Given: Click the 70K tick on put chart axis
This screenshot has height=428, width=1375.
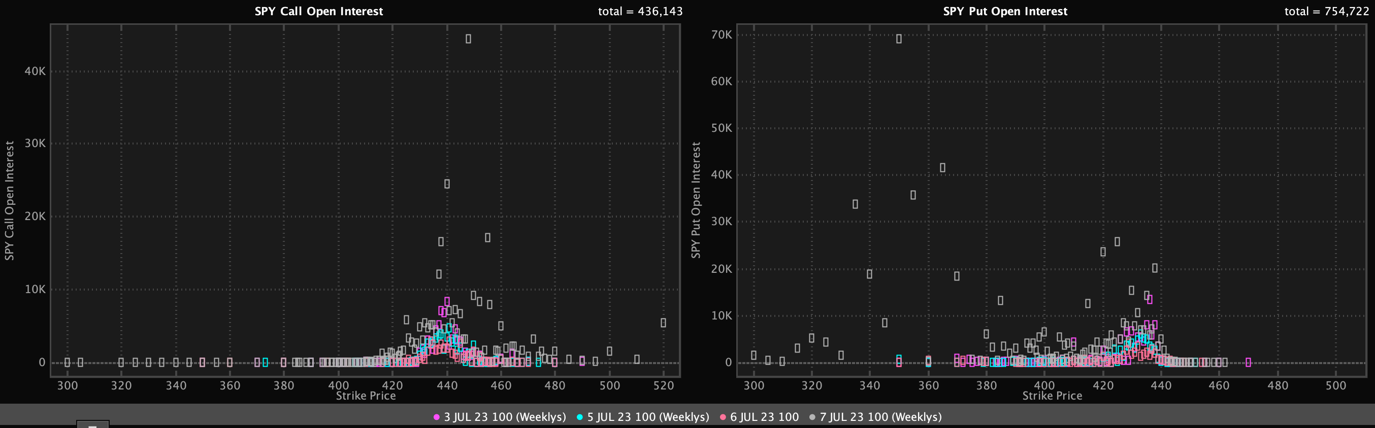Looking at the screenshot, I should click(x=721, y=34).
